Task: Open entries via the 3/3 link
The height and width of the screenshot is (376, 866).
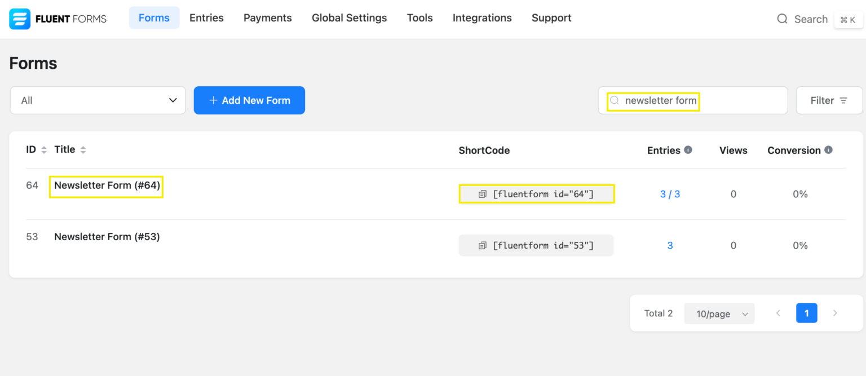Action: pyautogui.click(x=670, y=193)
